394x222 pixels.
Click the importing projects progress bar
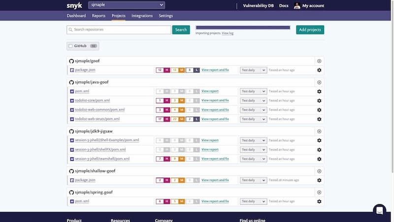243,28
